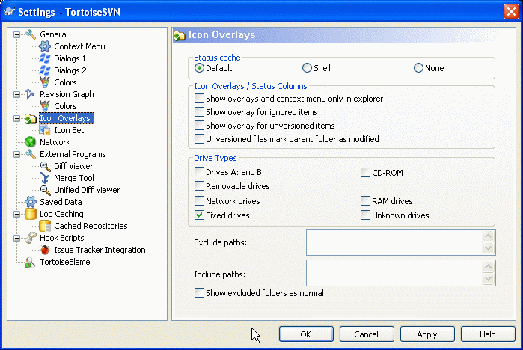
Task: Open Merge Tool settings
Action: (74, 178)
